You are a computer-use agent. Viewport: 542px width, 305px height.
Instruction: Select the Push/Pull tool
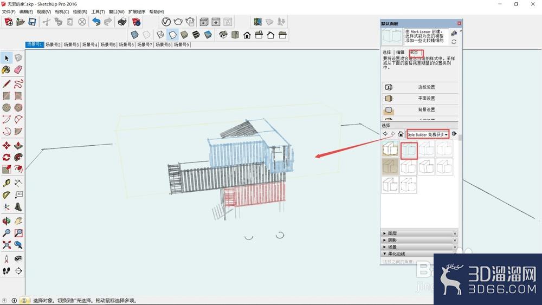pyautogui.click(x=18, y=145)
